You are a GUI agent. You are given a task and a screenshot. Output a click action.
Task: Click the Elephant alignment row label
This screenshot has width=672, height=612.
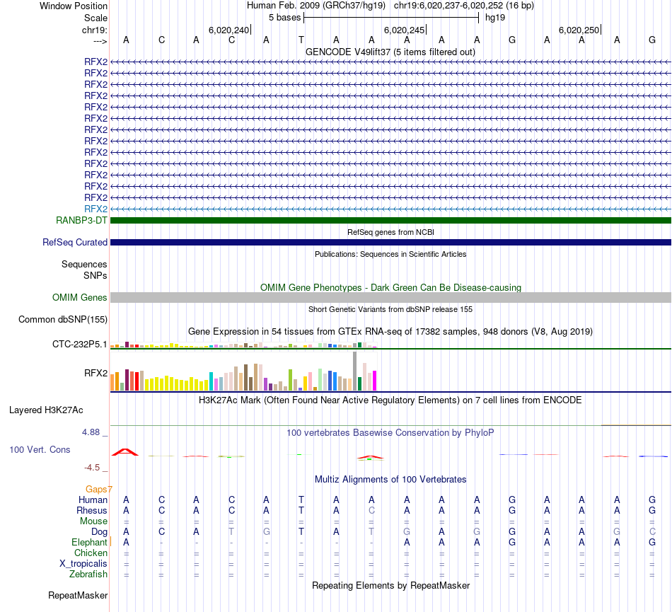coord(89,542)
